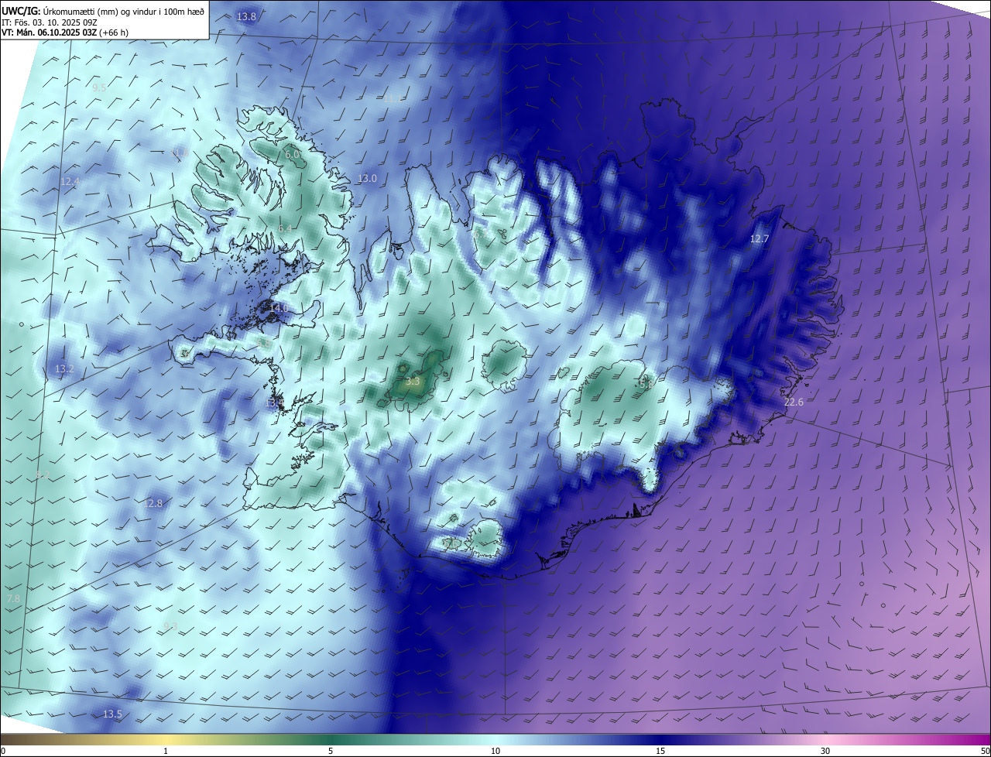Click the 12.8 value label

click(x=153, y=504)
